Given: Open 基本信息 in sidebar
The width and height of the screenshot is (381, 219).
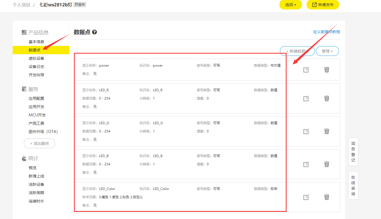Looking at the screenshot, I should pyautogui.click(x=36, y=42).
